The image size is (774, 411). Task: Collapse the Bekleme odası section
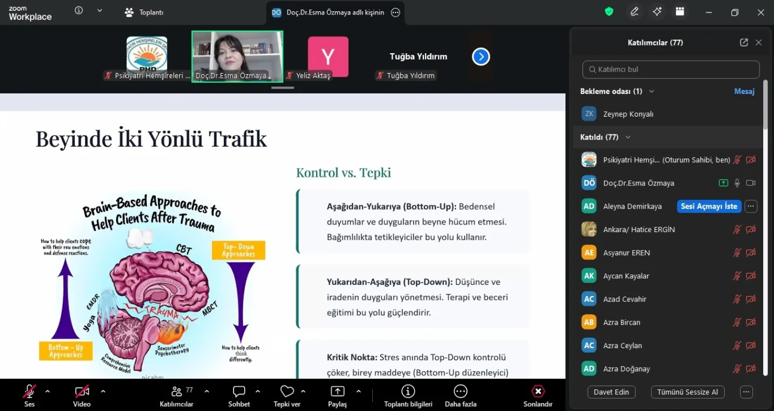click(651, 91)
